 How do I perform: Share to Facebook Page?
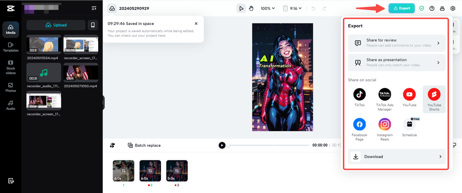(x=359, y=129)
